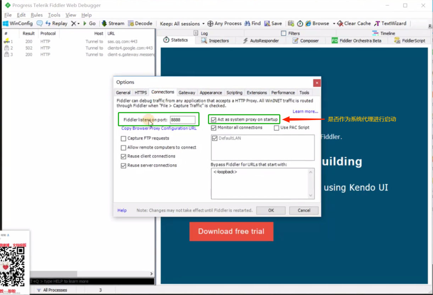Close the Options dialog with red X
This screenshot has width=433, height=295.
317,83
